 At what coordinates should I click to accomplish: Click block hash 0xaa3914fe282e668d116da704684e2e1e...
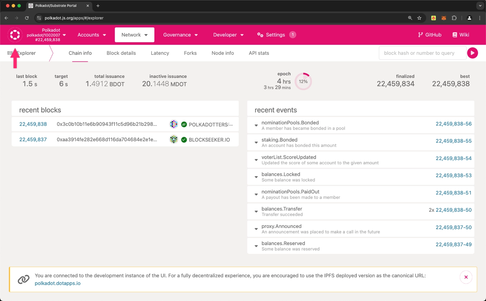tap(107, 139)
